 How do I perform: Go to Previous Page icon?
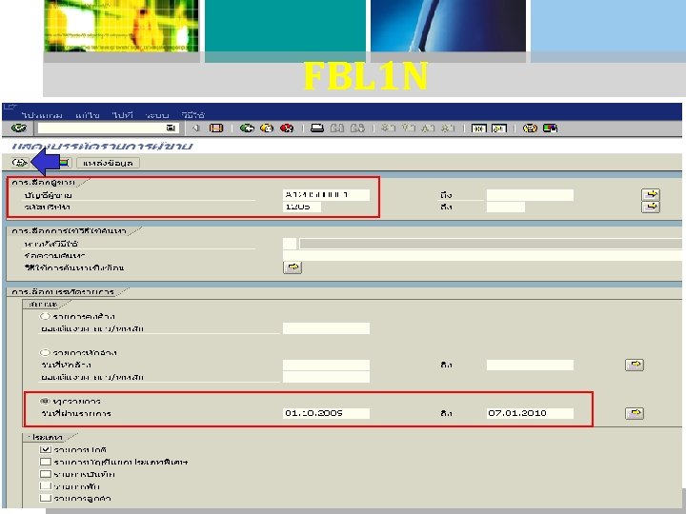408,128
